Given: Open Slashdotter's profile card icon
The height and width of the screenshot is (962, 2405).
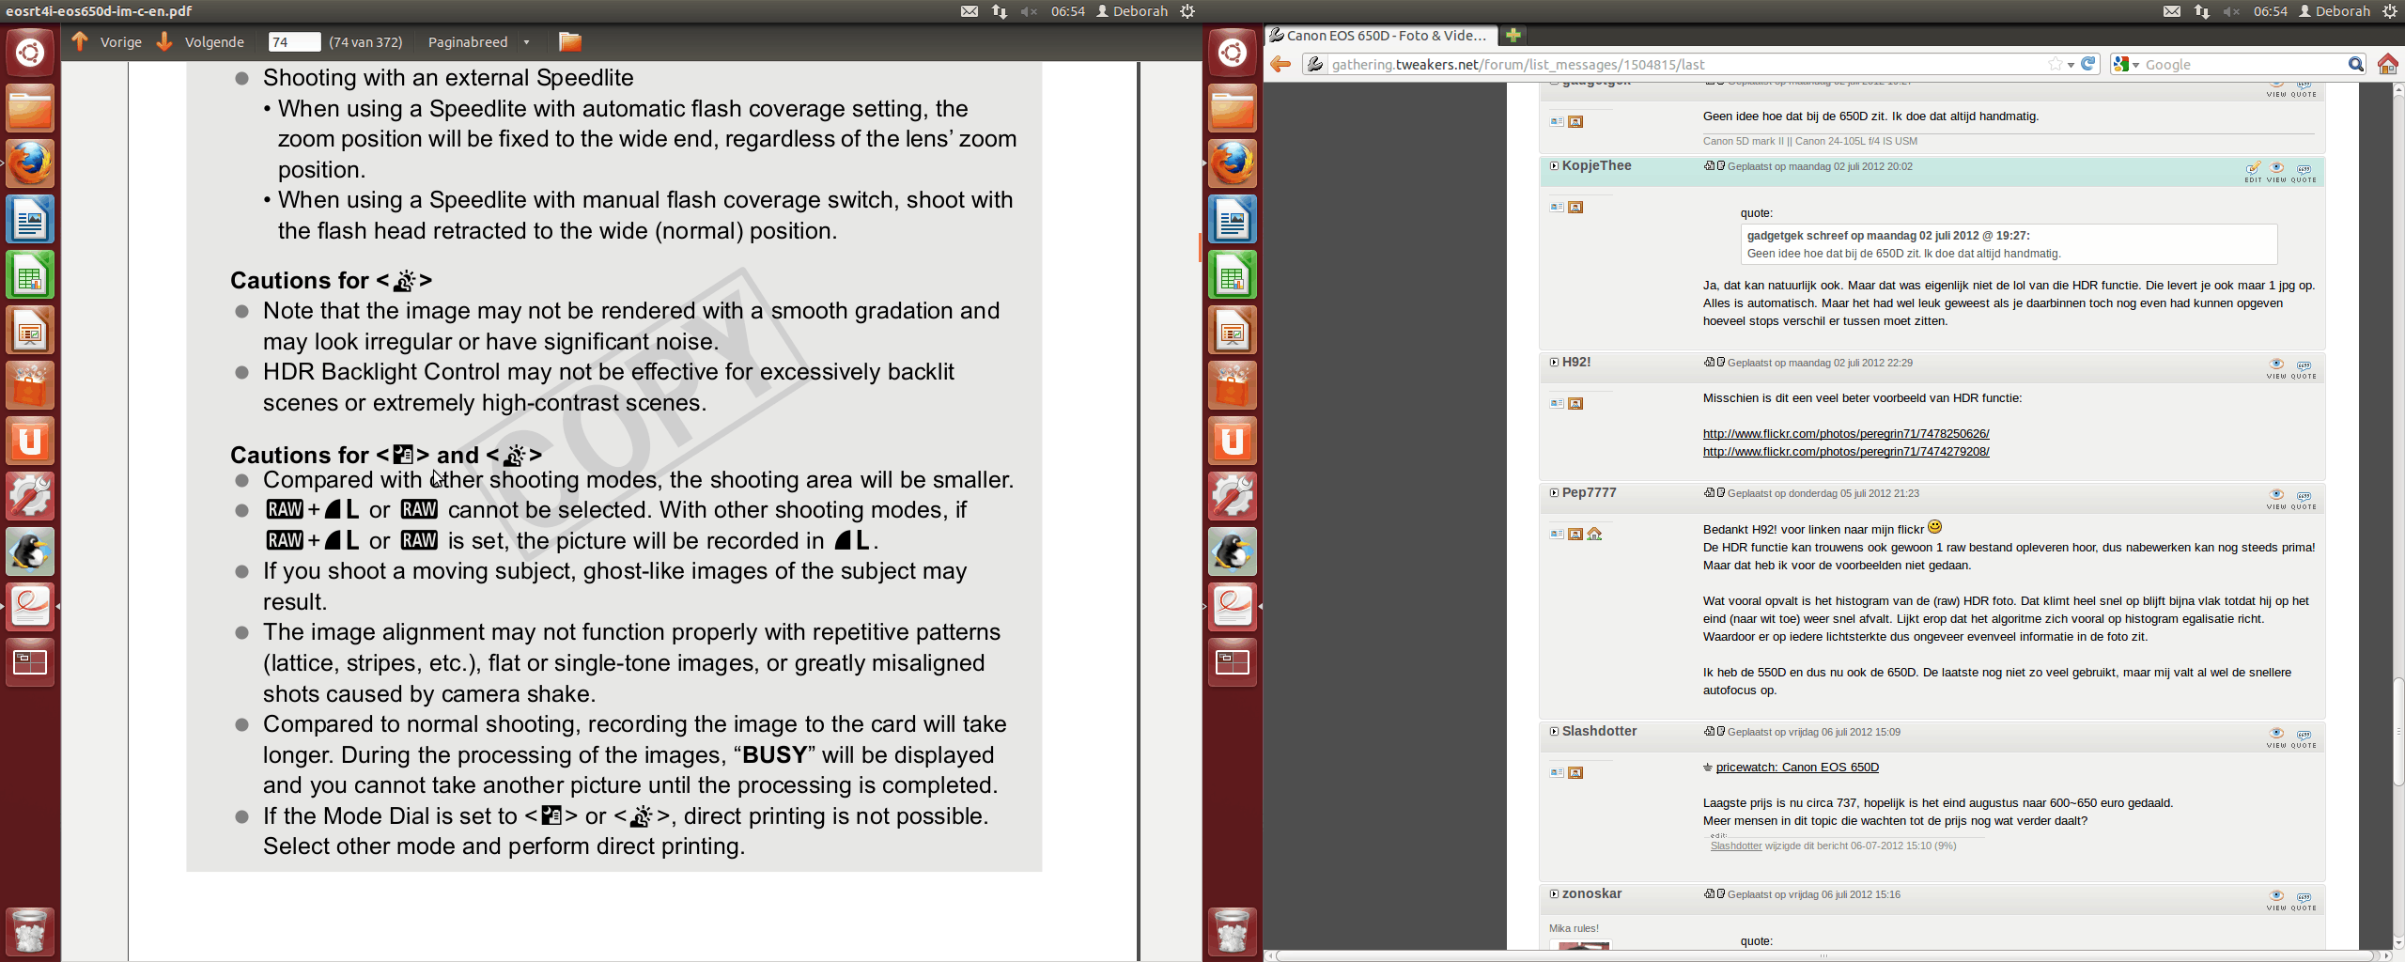Looking at the screenshot, I should [x=1557, y=772].
